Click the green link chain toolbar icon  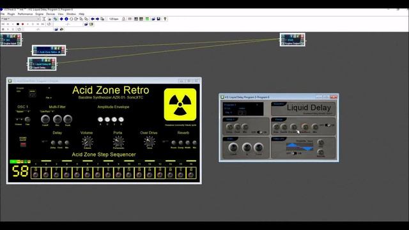56,19
